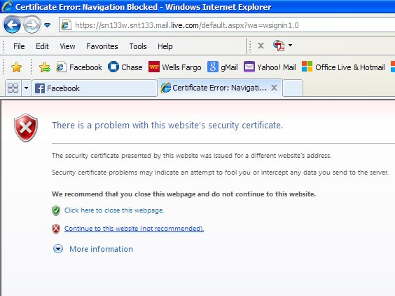Click the address bar URL field
The height and width of the screenshot is (296, 395).
tap(227, 25)
